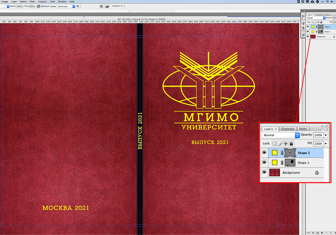Toggle the airbrush icon in the options bar
The image size is (336, 235).
(x=39, y=7)
